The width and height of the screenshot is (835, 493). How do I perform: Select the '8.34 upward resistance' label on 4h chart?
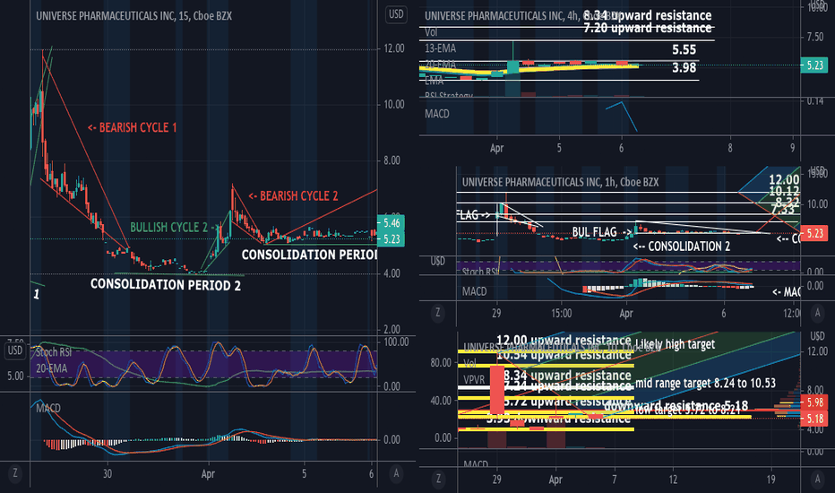coord(648,15)
